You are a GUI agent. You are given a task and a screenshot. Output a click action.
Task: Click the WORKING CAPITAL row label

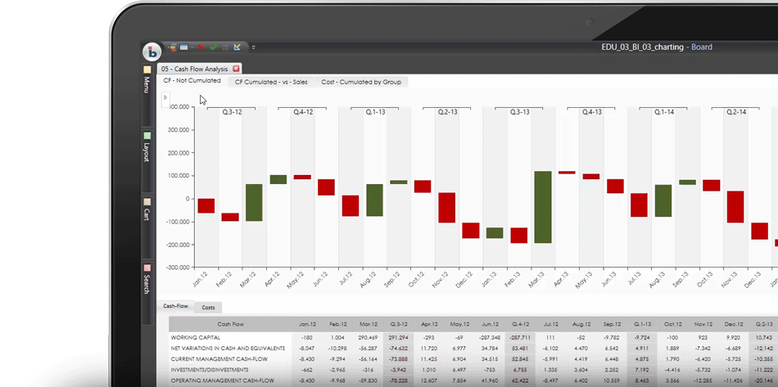pos(197,337)
